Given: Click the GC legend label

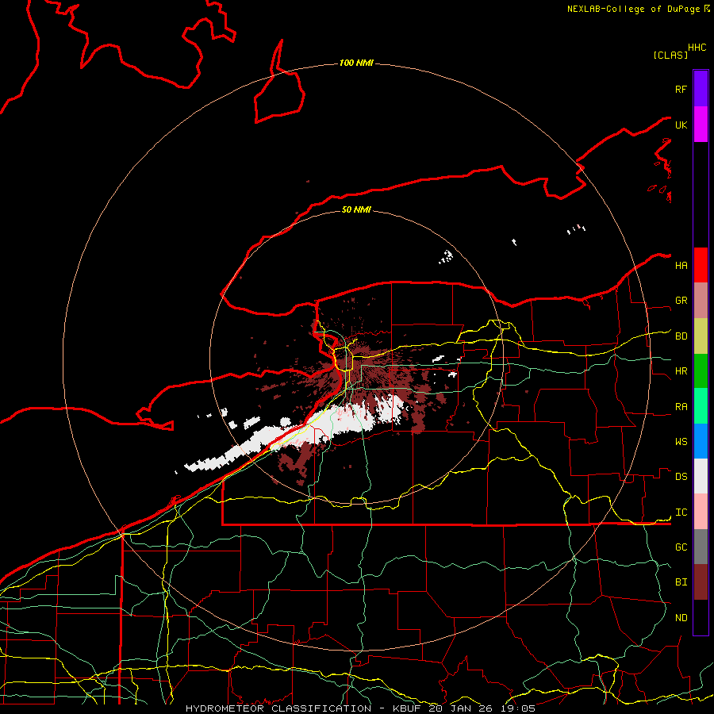Looking at the screenshot, I should (681, 547).
